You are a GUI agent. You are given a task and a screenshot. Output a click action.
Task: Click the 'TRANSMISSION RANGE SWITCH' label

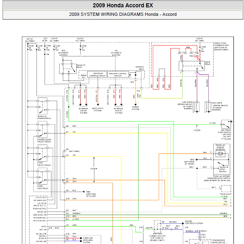pyautogui.click(x=219, y=241)
